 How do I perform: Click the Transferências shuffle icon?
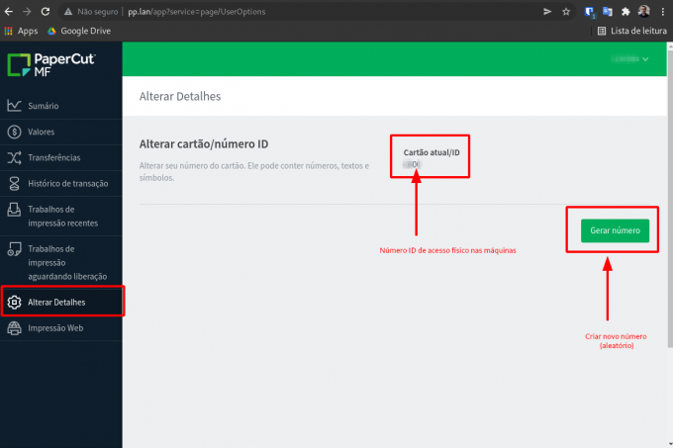(x=14, y=157)
